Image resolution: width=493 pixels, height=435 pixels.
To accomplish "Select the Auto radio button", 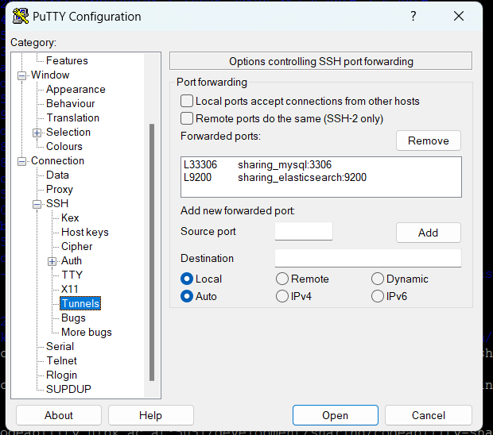I will [x=187, y=296].
